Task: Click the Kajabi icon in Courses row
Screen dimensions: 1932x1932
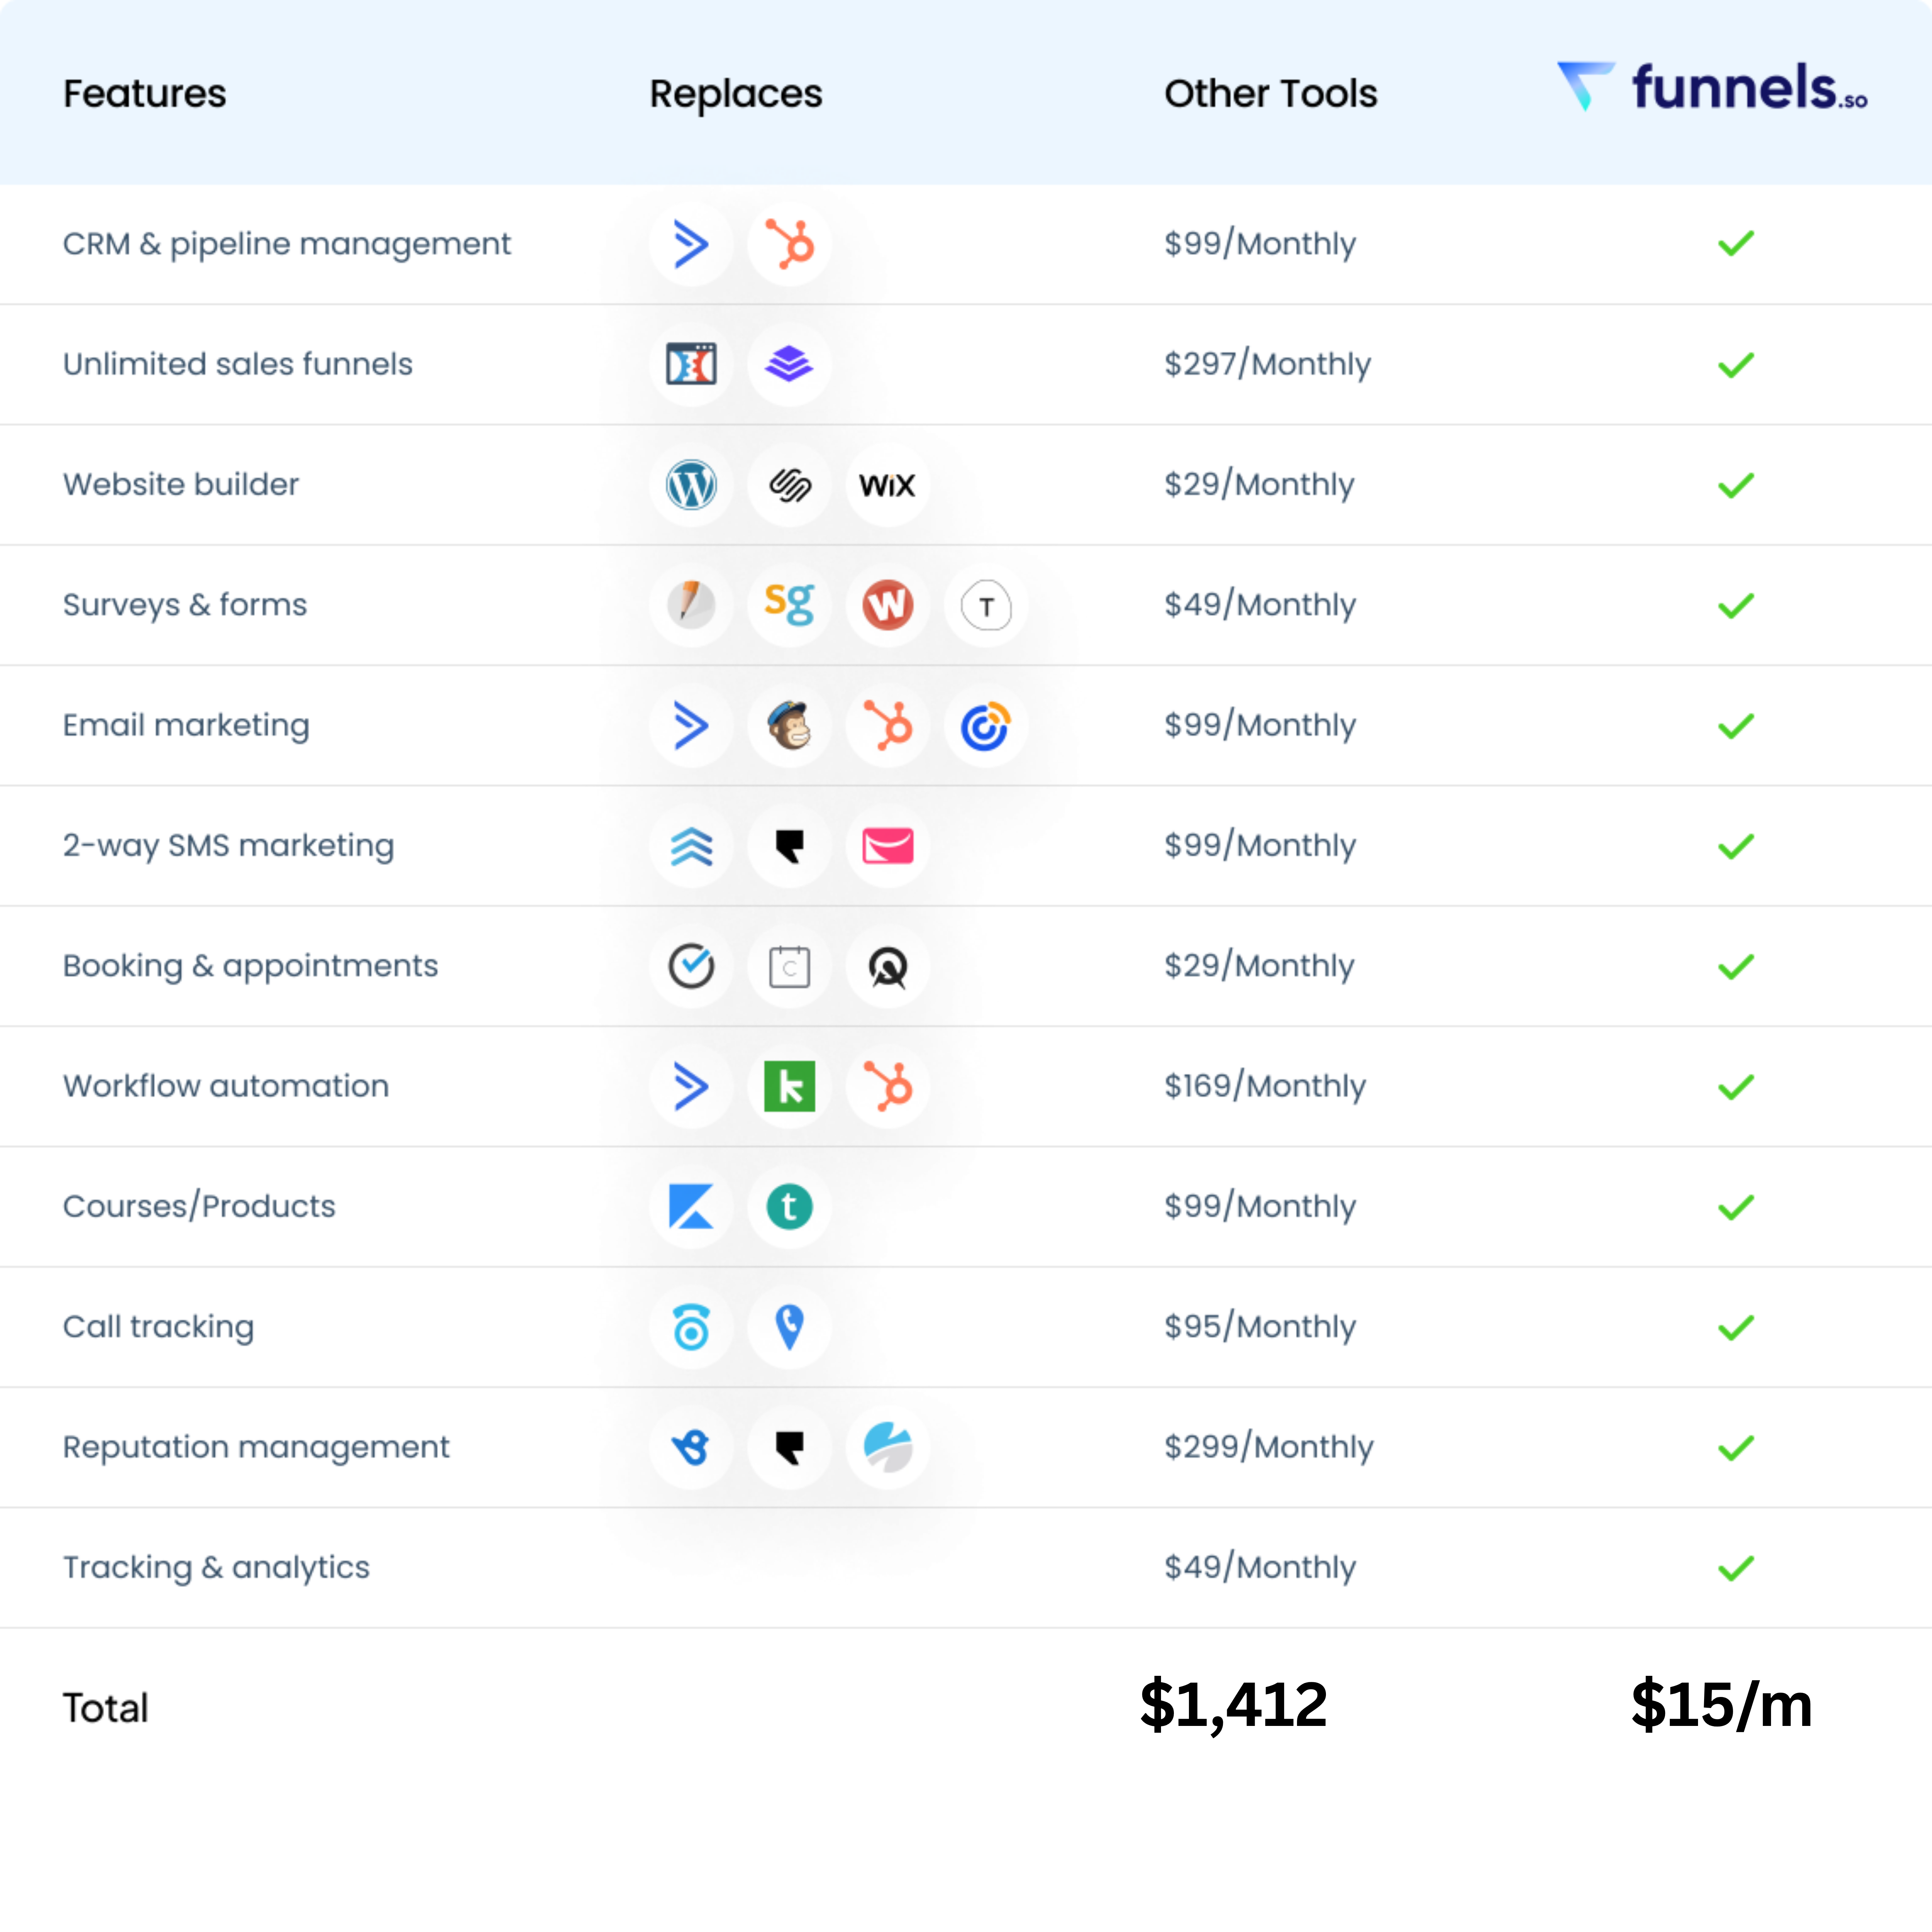Action: 691,1206
